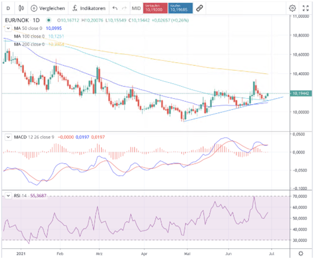The image size is (314, 260).
Task: Click the 30,0000 RSI axis label
Action: [300, 240]
